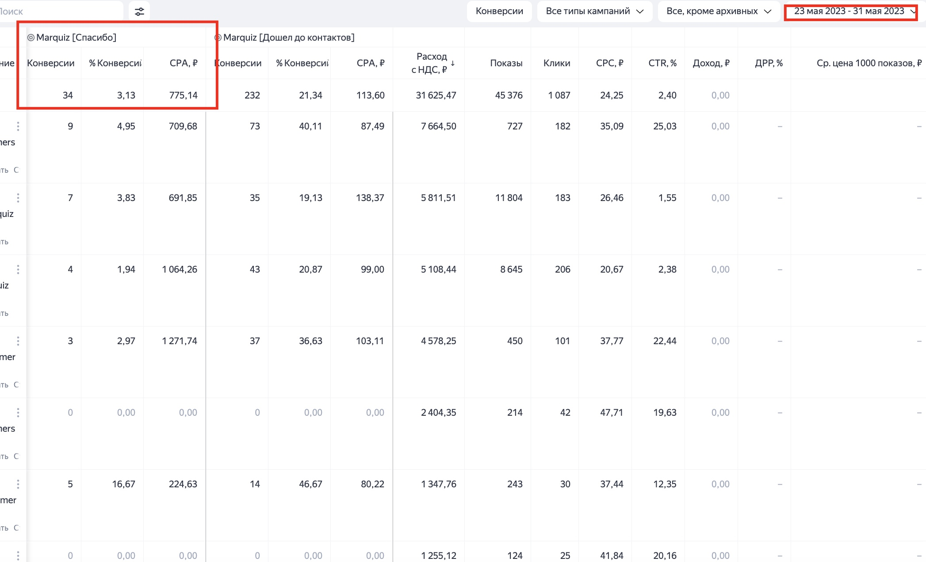The height and width of the screenshot is (562, 926).
Task: Click the three-dot menu in the 2 404,35 row
Action: (18, 413)
